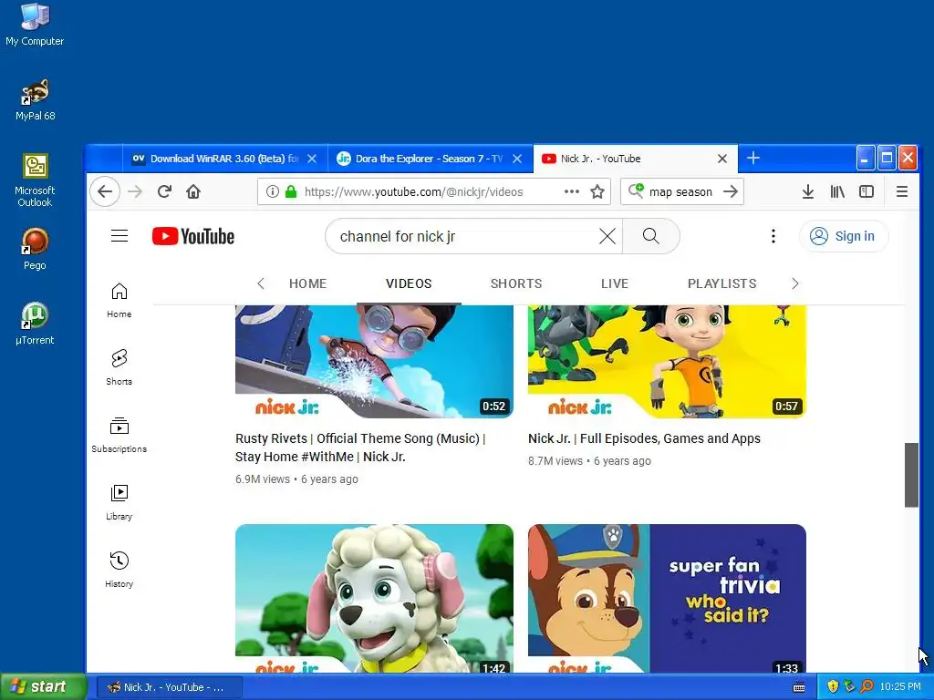Screen dimensions: 934x700
Task: Play Rusty Rivets theme song thumbnail
Action: click(374, 361)
